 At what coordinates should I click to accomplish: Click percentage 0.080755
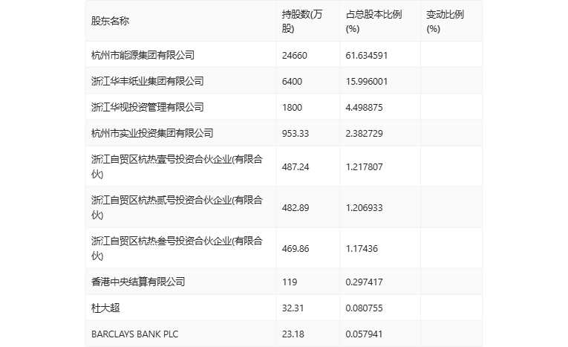[x=364, y=308]
